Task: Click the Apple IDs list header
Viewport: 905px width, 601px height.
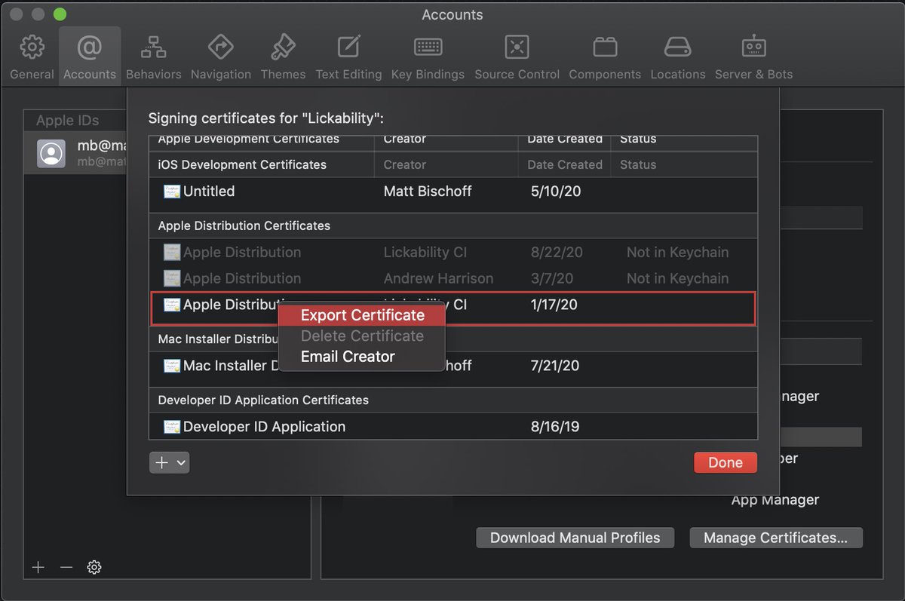Action: (67, 121)
